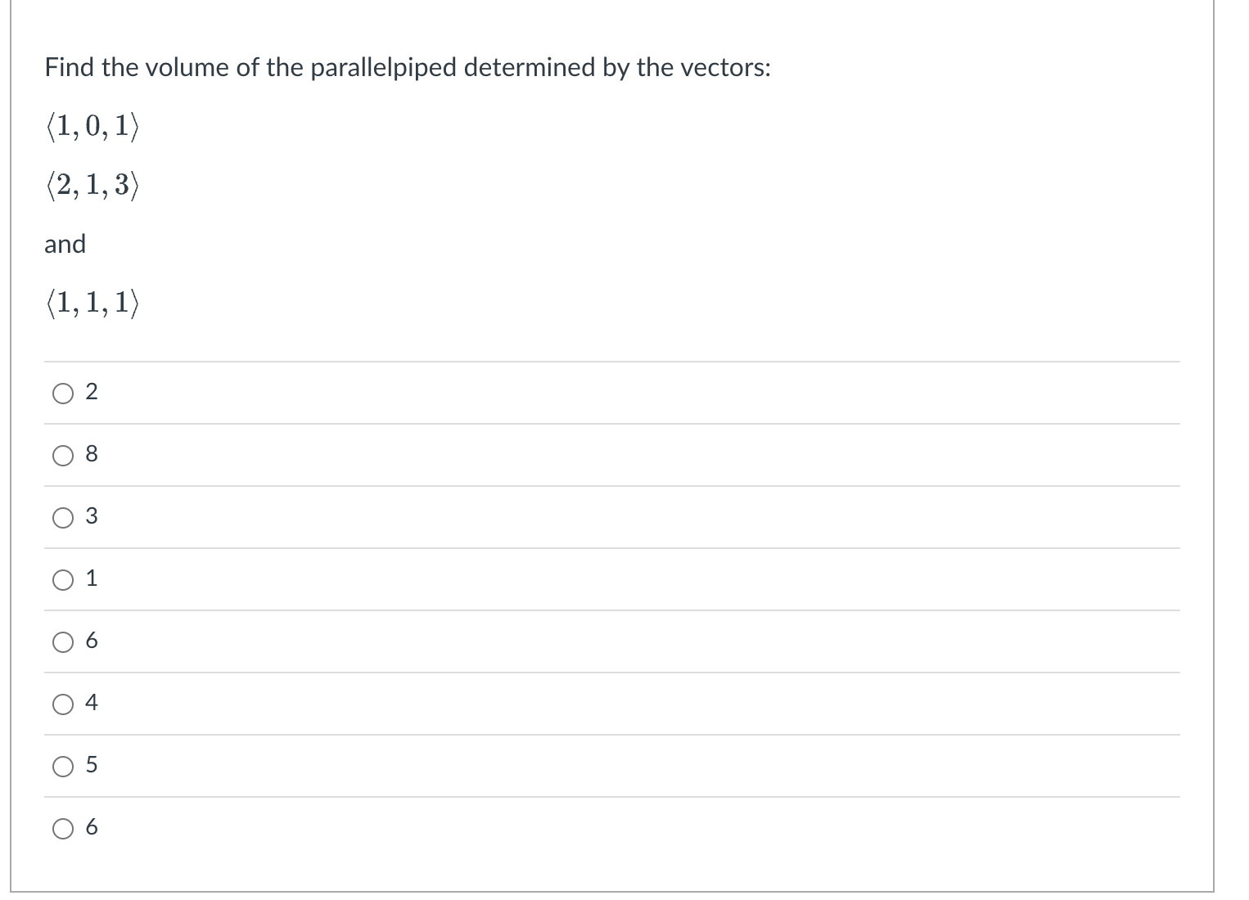This screenshot has width=1249, height=900.
Task: Click the vector ⟨2, 1, 3⟩ expression
Action: (x=92, y=187)
